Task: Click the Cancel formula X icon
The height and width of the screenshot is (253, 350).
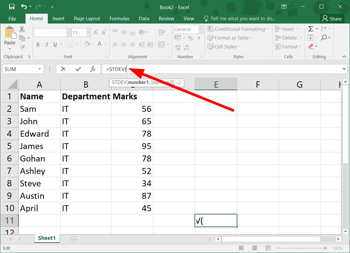Action: (x=63, y=69)
